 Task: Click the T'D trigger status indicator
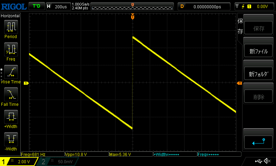(37, 6)
